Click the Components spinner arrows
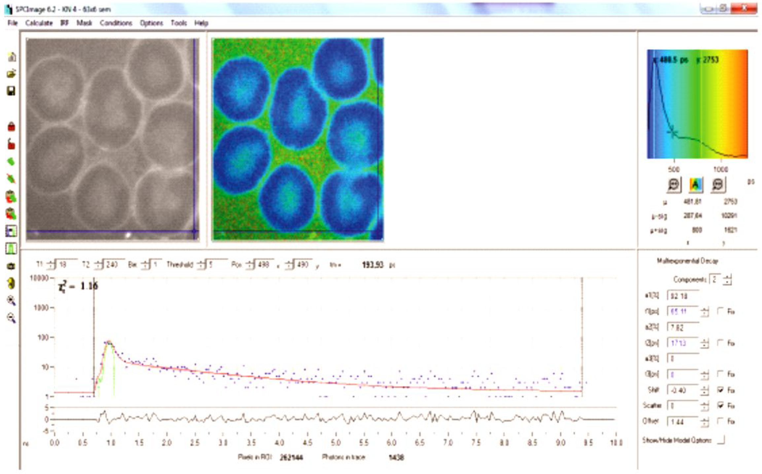762x474 pixels. click(727, 280)
